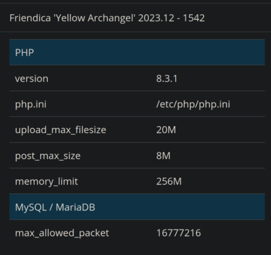Select the 20M upload size value
This screenshot has height=255, width=271.
166,130
